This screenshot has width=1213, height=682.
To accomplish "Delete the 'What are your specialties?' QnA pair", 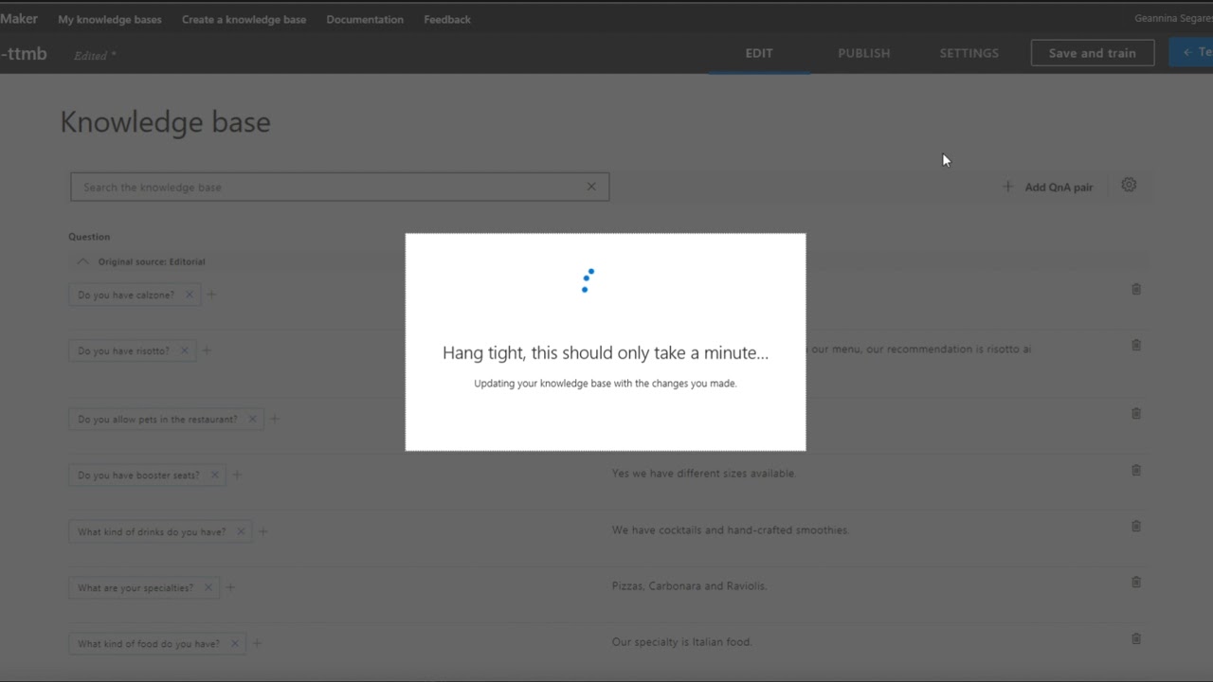I will click(1136, 582).
